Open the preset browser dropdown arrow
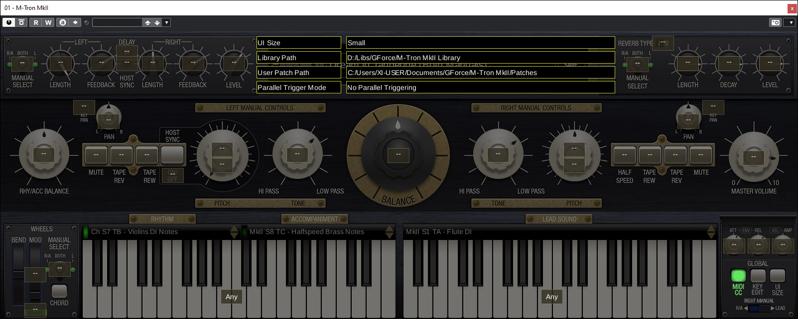Image resolution: width=798 pixels, height=319 pixels. coord(167,22)
